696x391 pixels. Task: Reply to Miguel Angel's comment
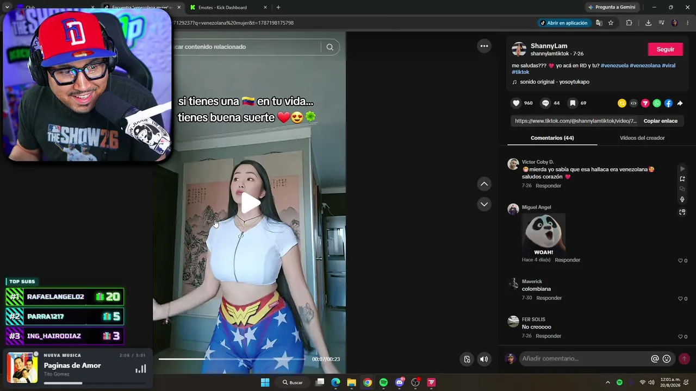567,260
